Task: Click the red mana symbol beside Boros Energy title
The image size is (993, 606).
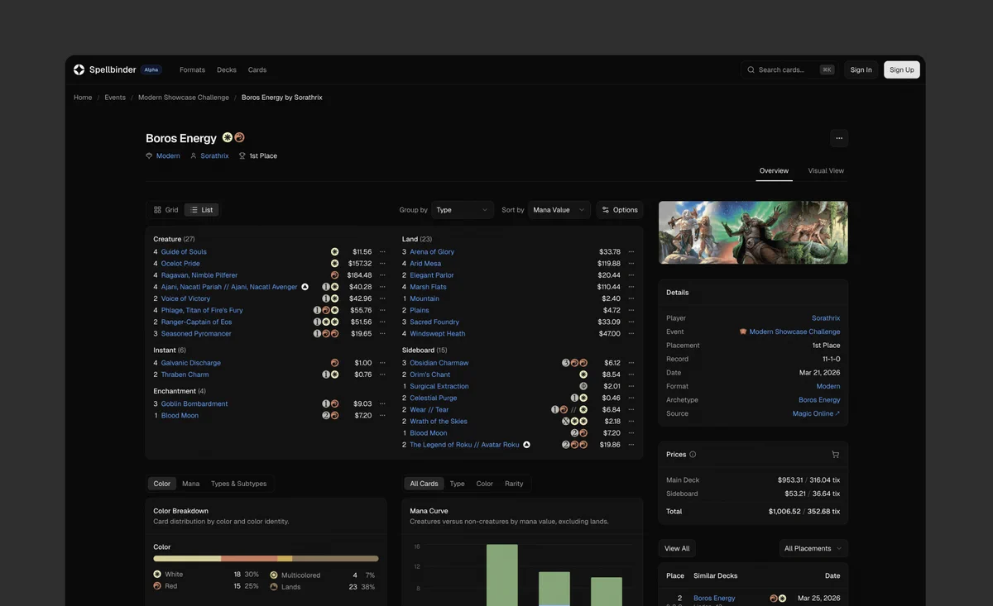Action: coord(239,137)
